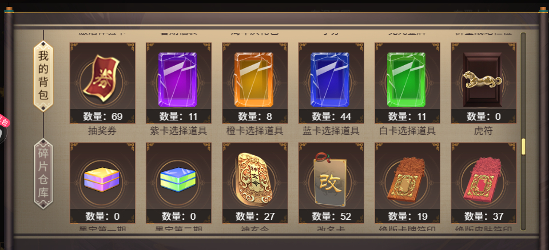The width and height of the screenshot is (549, 250).
Task: Choose the orange 橙卡选择道具 card
Action: (254, 79)
